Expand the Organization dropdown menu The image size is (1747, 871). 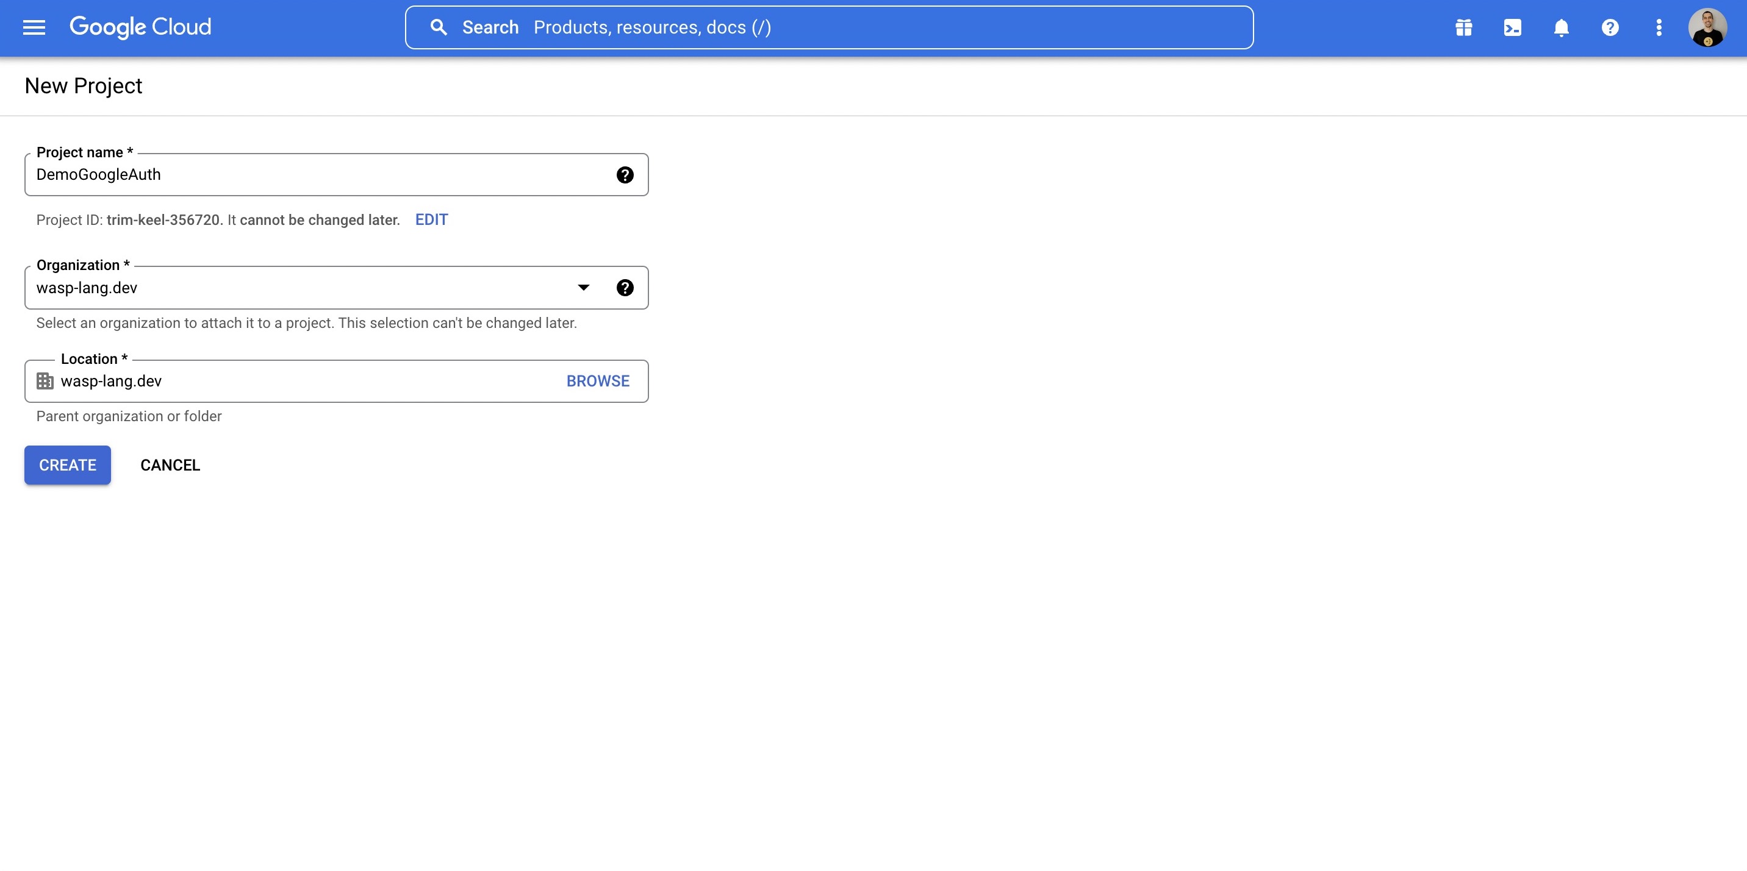click(x=583, y=287)
